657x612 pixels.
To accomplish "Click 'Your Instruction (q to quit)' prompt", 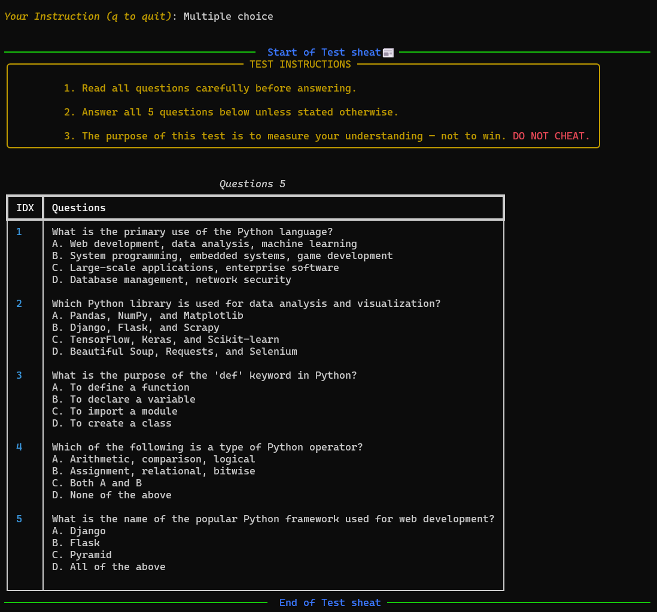I will pos(88,16).
